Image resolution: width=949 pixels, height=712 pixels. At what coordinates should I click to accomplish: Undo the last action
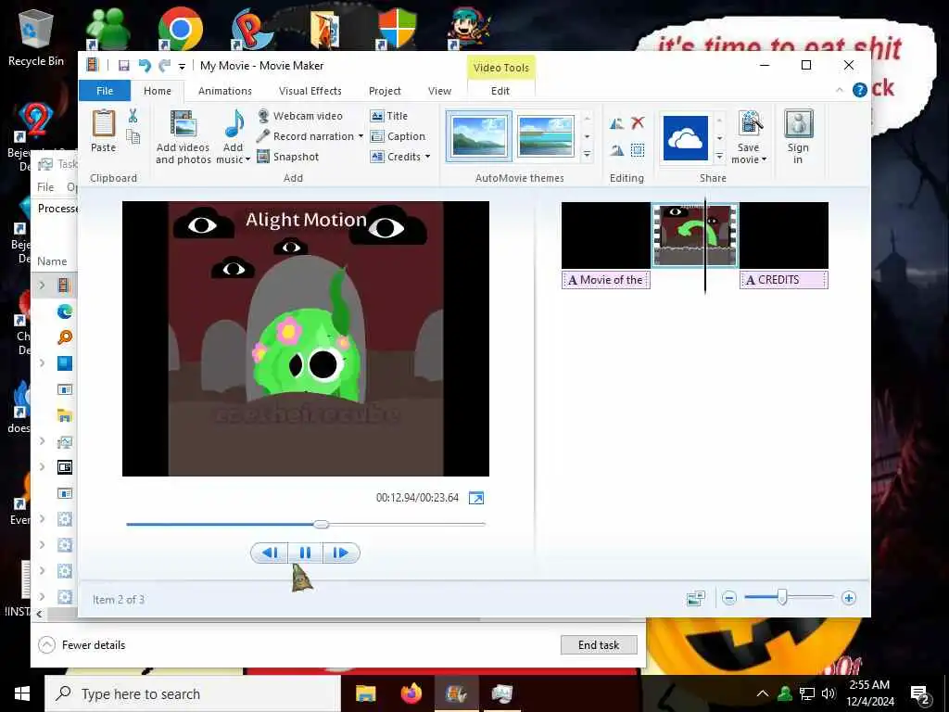tap(144, 66)
